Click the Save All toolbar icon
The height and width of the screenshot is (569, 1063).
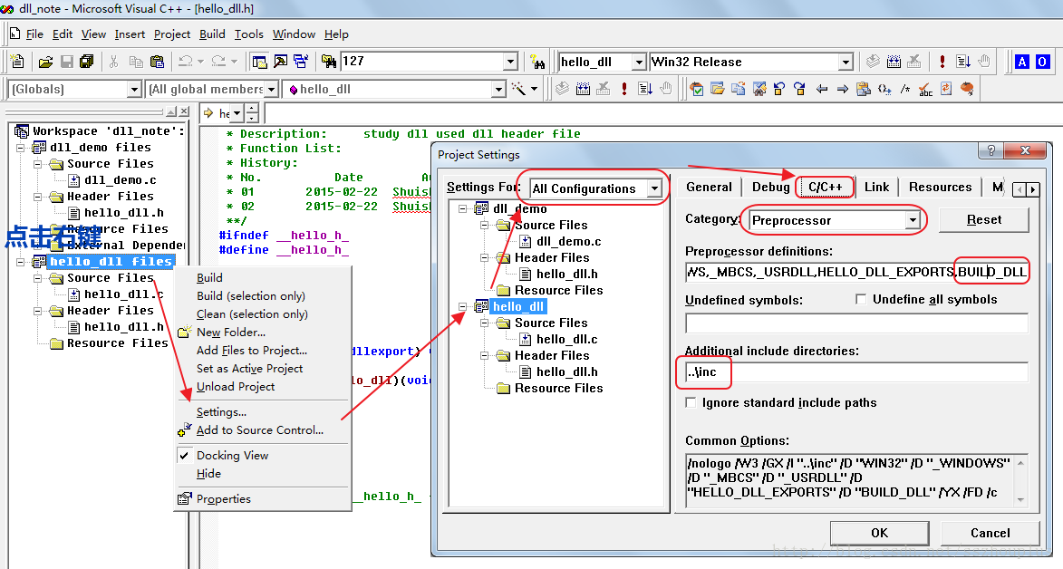click(87, 62)
